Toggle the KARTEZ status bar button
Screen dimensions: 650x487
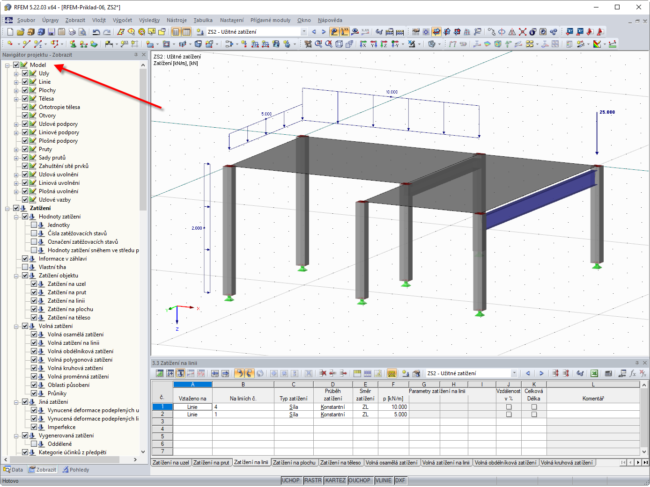coord(335,480)
